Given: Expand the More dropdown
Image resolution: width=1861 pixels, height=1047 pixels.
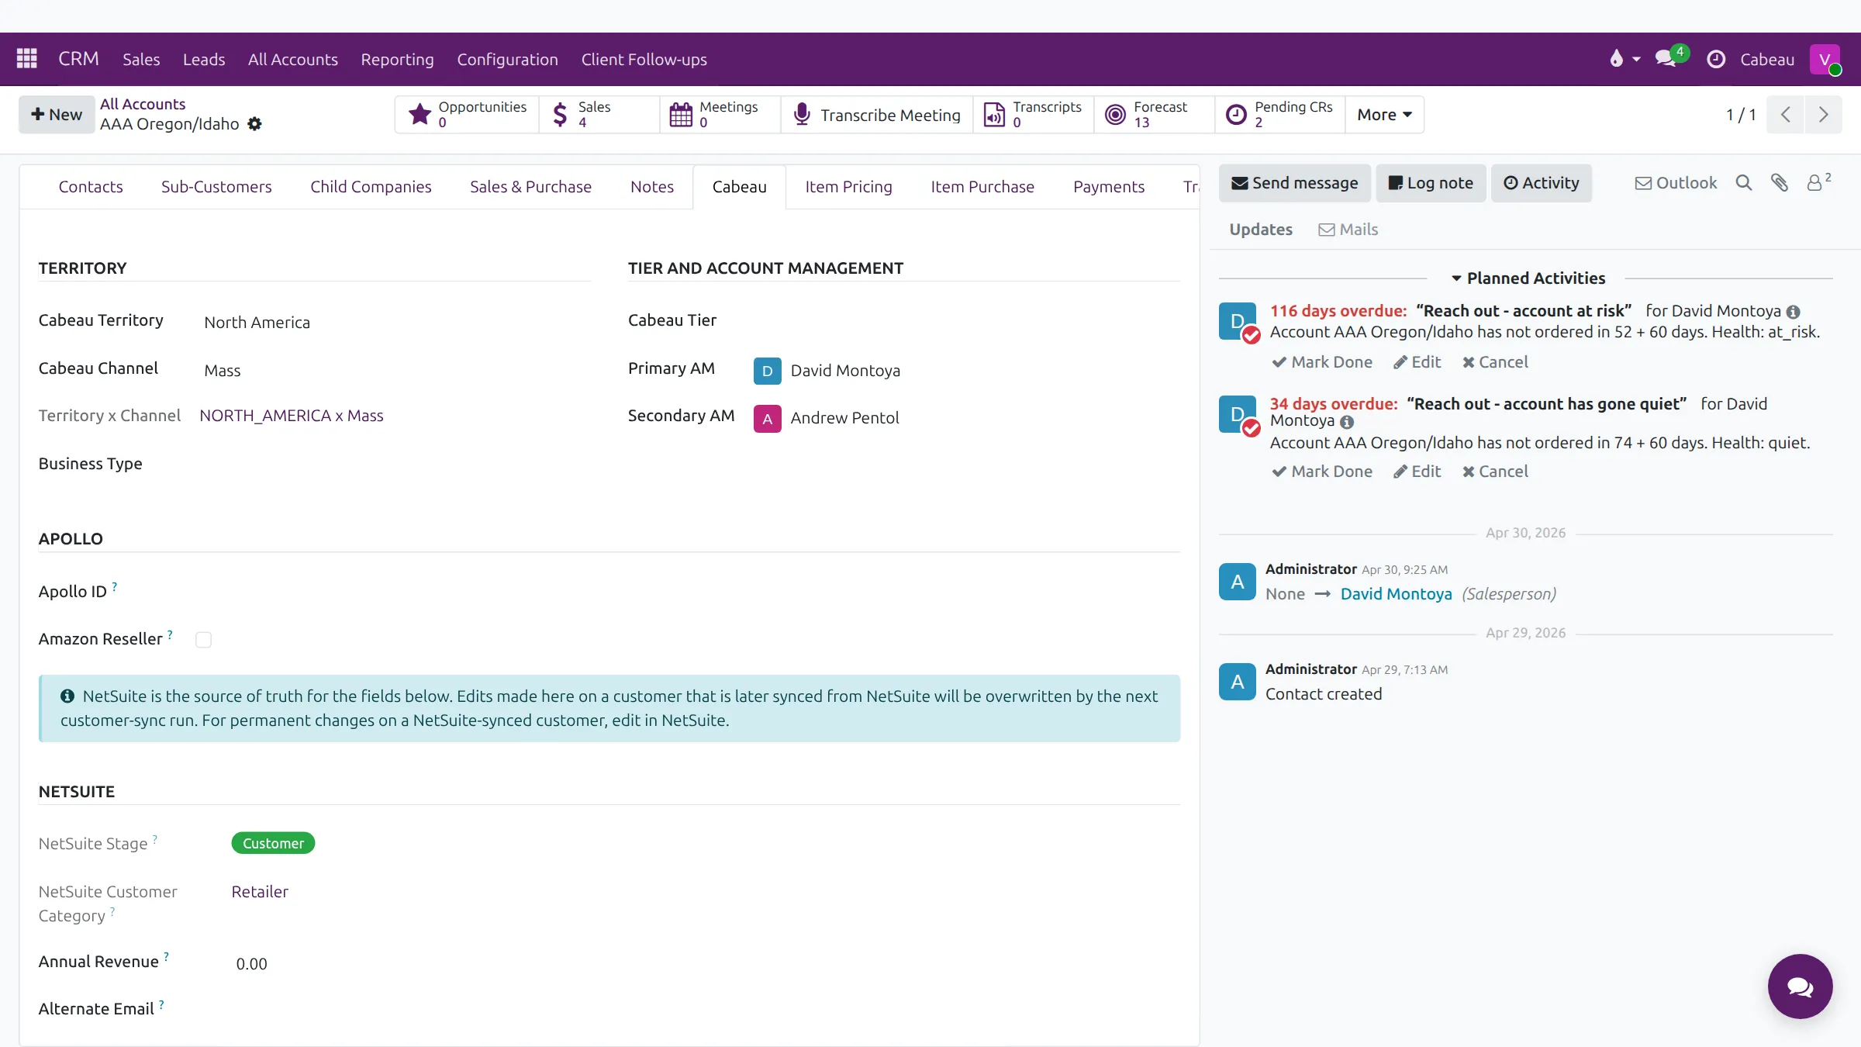Looking at the screenshot, I should (x=1384, y=115).
